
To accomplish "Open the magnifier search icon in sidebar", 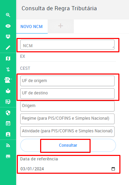I will pos(8,15).
